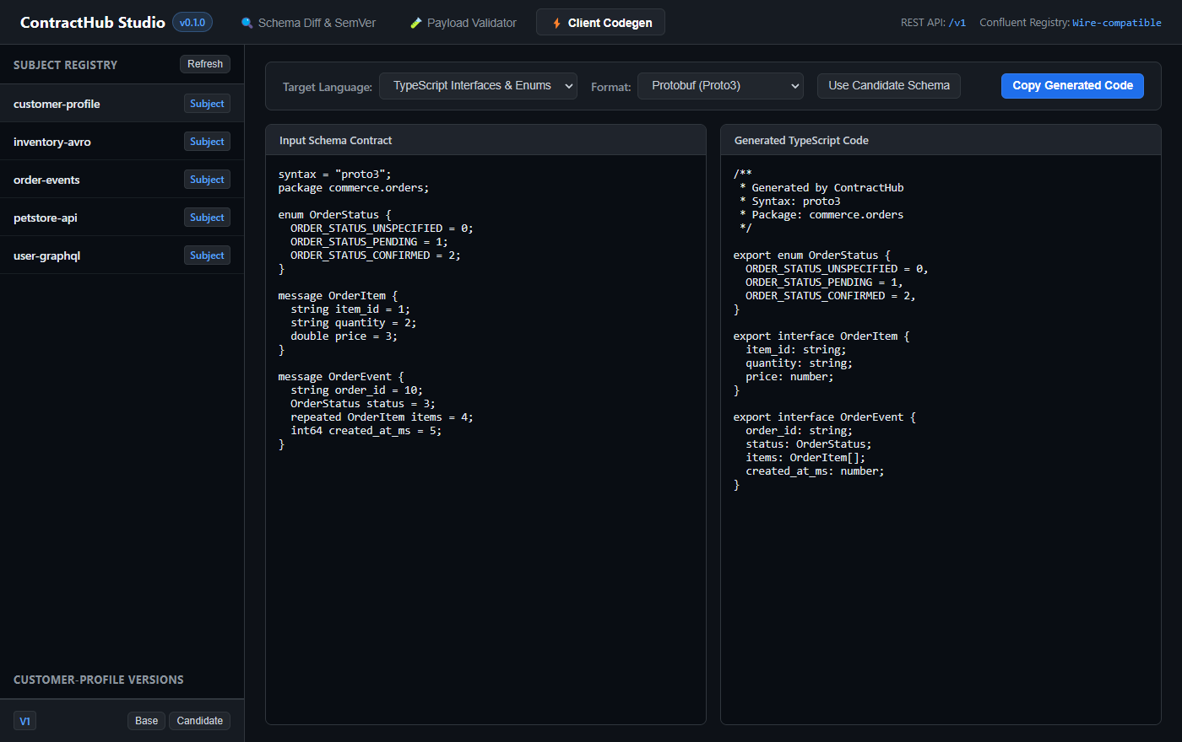1182x742 pixels.
Task: Click the 'export interface OrderItem {' line
Action: [x=821, y=336]
